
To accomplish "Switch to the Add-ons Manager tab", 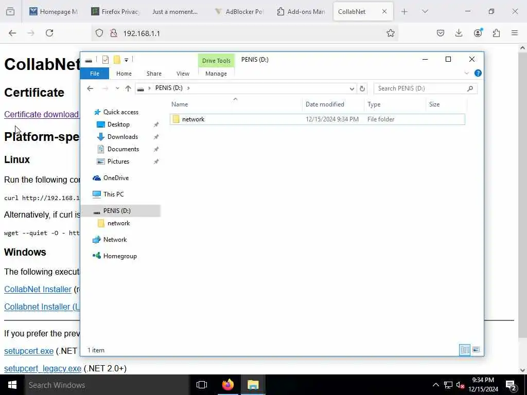I will tap(301, 11).
